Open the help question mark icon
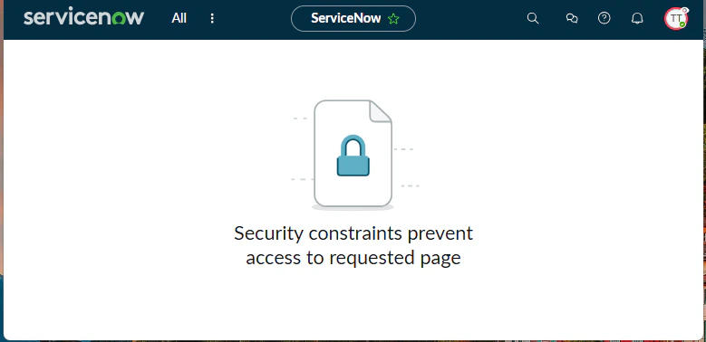This screenshot has width=706, height=342. pyautogui.click(x=604, y=18)
